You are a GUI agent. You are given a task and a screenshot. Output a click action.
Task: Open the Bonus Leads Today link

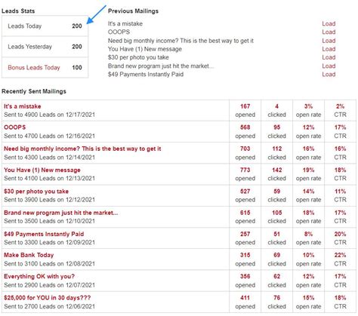[x=34, y=67]
